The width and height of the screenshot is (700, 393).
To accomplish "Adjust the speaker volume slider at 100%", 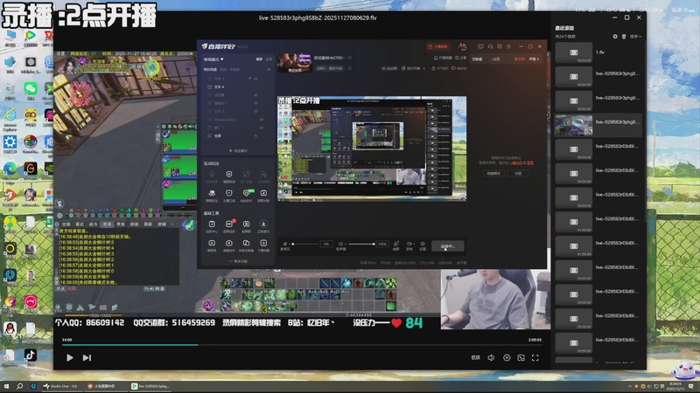I will click(x=360, y=245).
